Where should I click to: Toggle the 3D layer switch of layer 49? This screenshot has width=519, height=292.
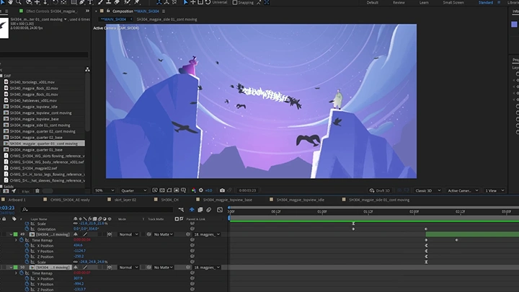(110, 234)
